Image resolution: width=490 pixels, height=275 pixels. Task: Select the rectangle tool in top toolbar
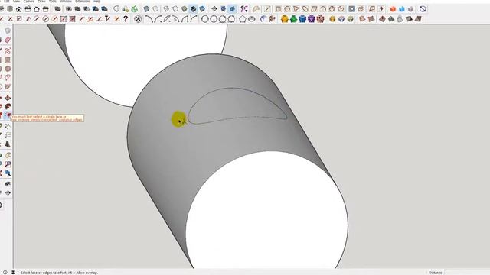point(278,9)
